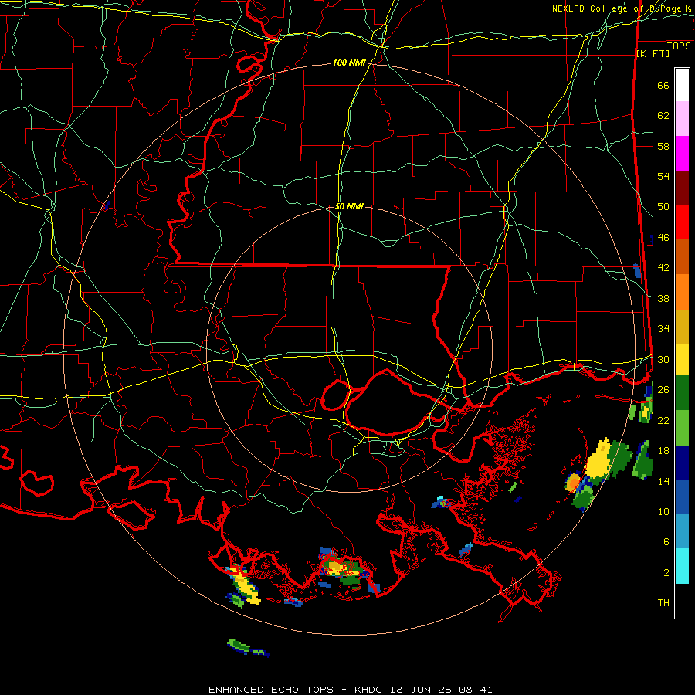
Task: Click the '66' legend value
Action: click(x=663, y=85)
